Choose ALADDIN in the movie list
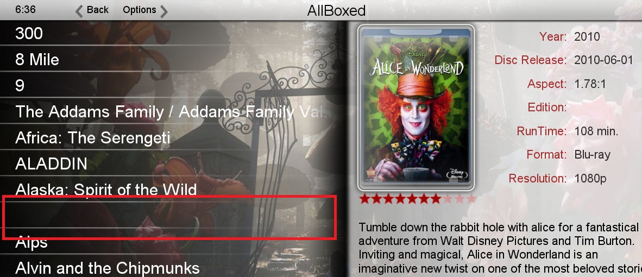Viewport: 642px width, 277px height. coord(172,164)
